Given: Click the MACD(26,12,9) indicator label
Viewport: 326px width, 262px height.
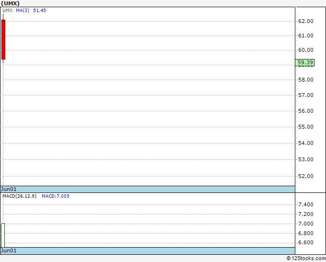Looking at the screenshot, I should (19, 196).
